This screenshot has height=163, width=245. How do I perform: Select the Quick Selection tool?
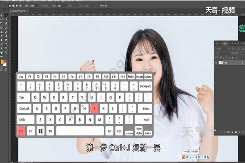(6, 19)
